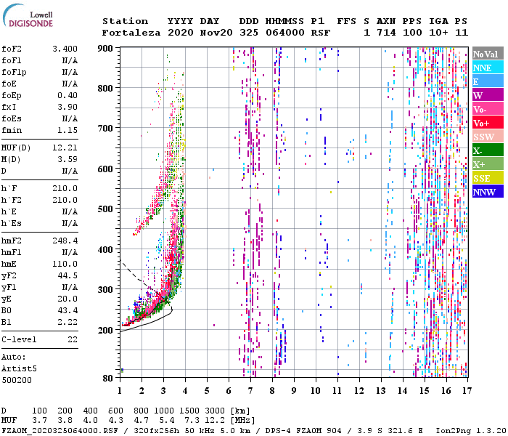
Task: Click the M(D) value 3.59
Action: pyautogui.click(x=67, y=159)
